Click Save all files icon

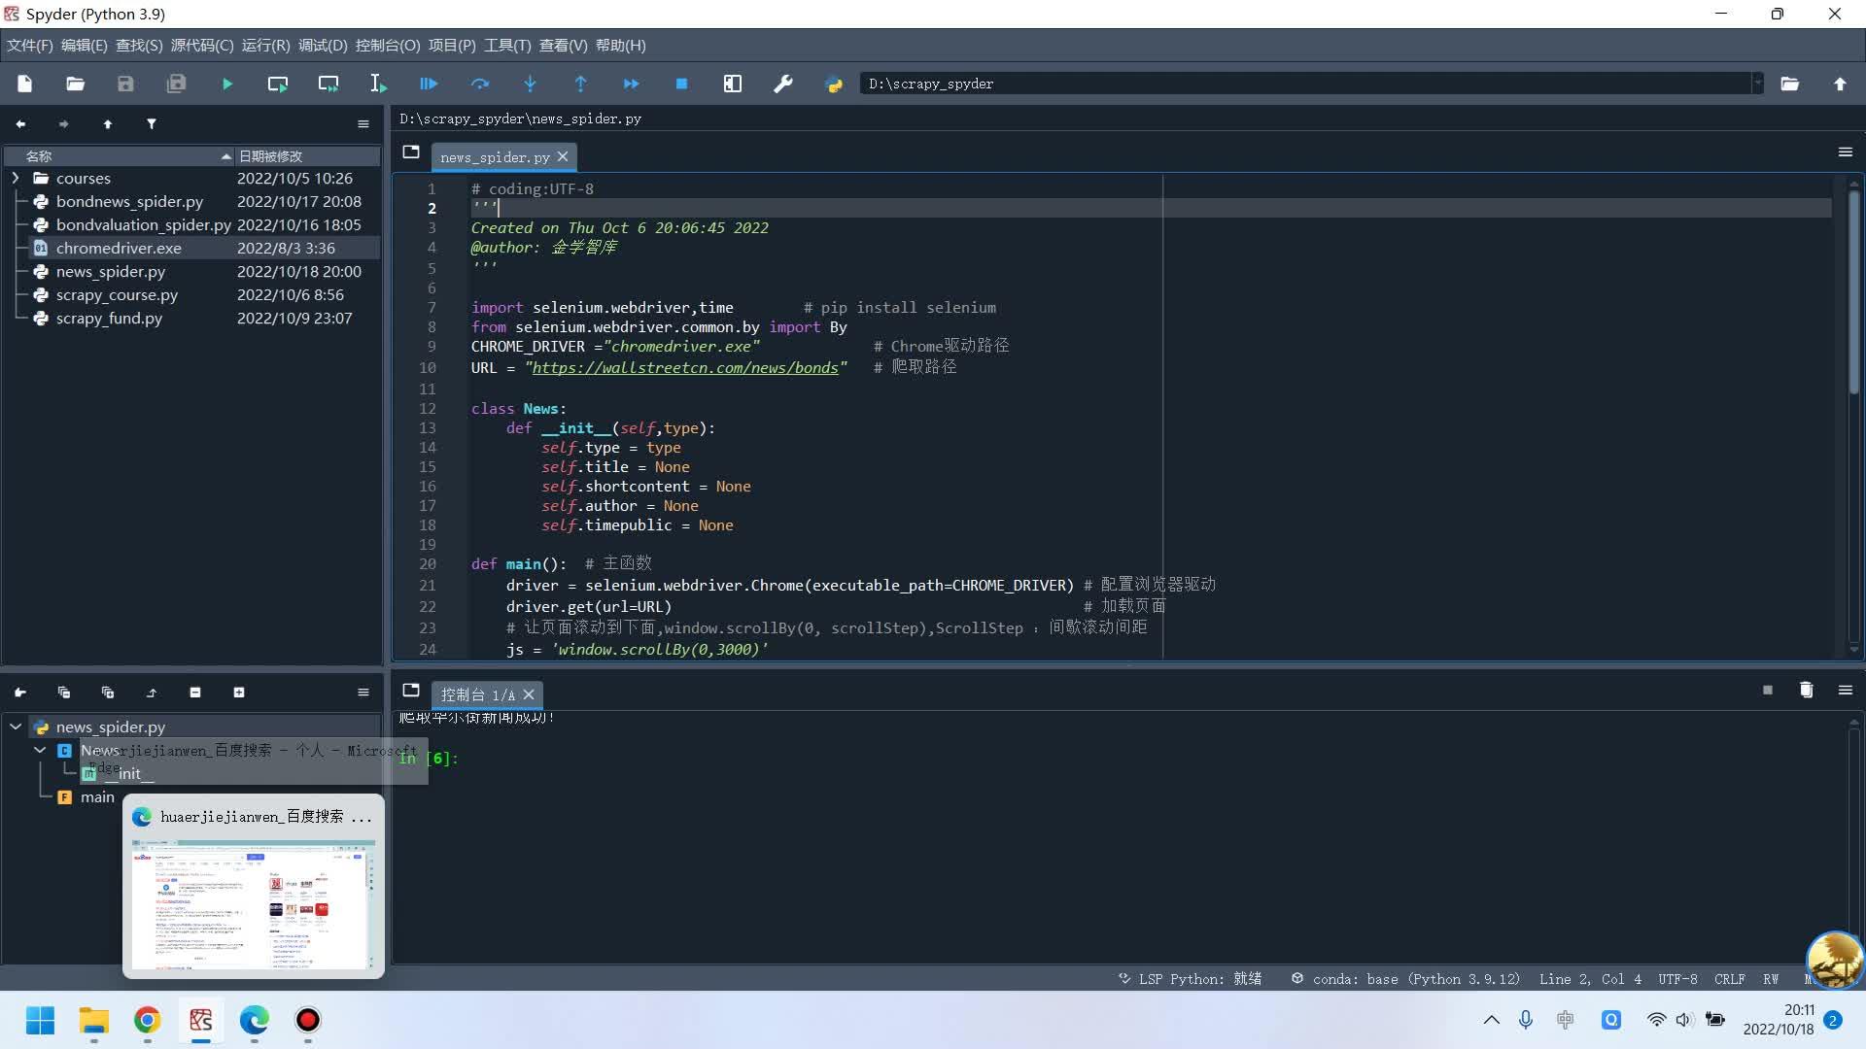[x=176, y=85]
